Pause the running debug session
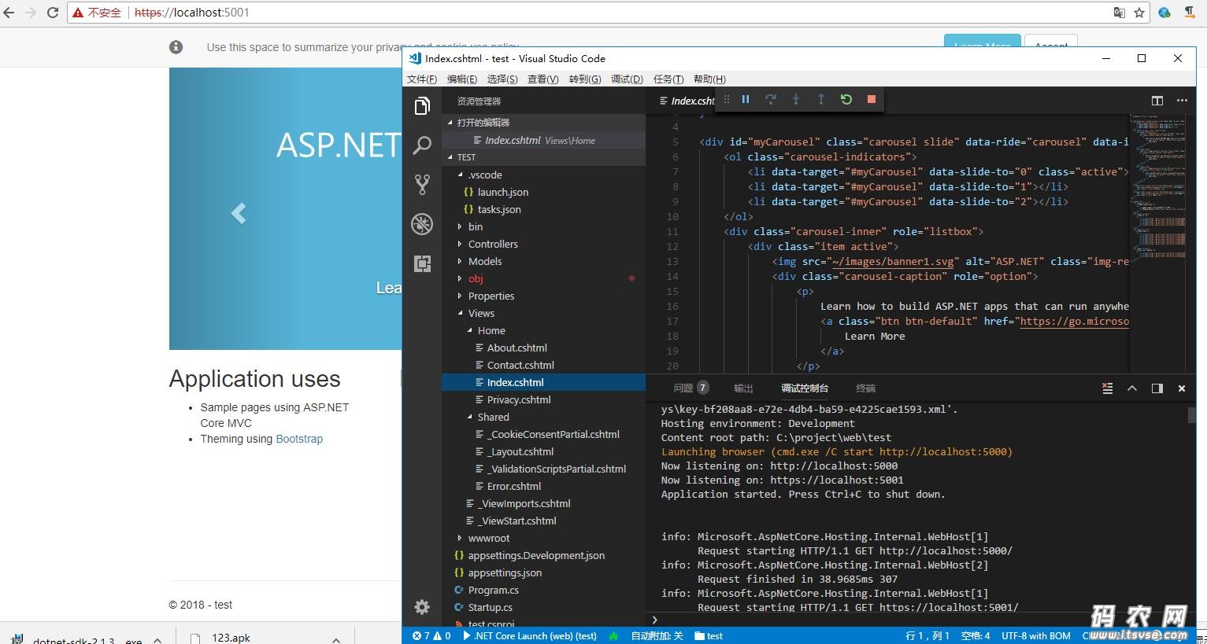 pos(745,99)
